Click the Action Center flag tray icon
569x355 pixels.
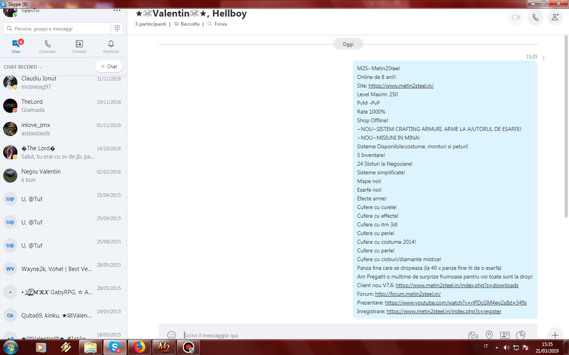pos(526,347)
